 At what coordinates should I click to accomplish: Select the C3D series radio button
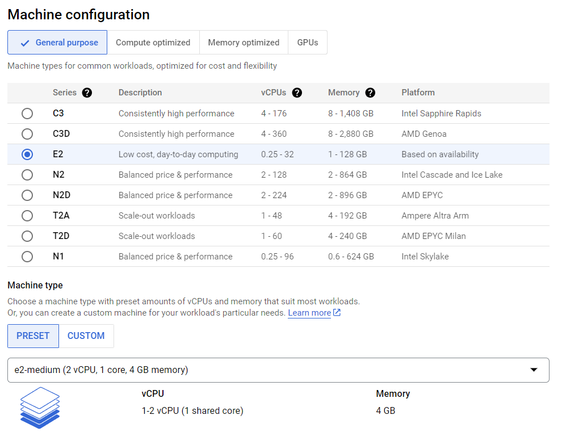click(27, 134)
